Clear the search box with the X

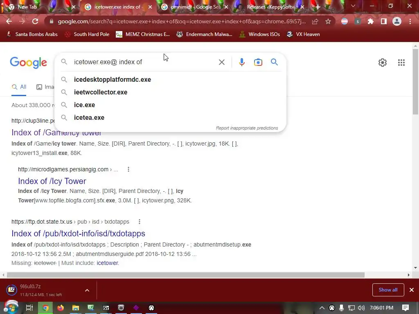pos(221,62)
